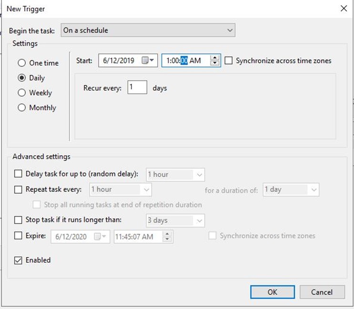Select the Weekly schedule option

coord(21,92)
